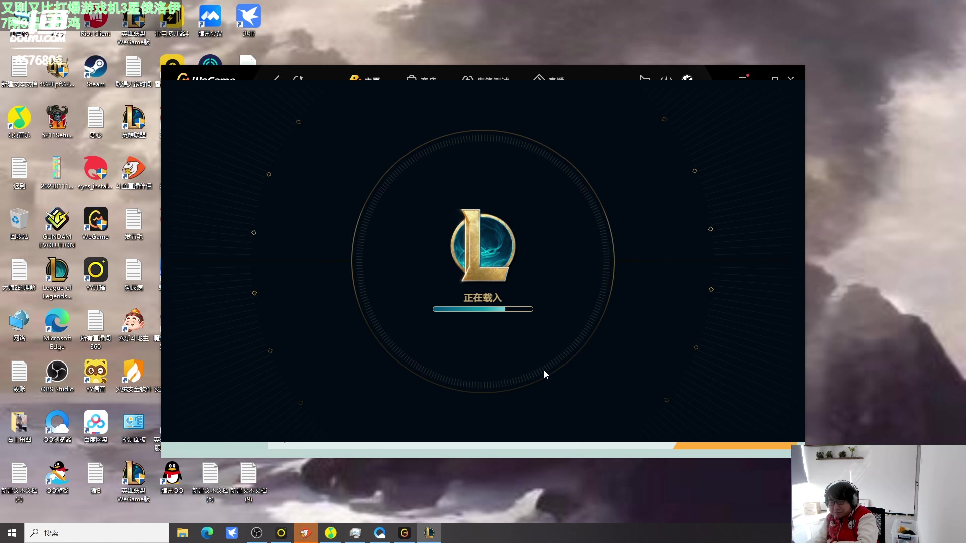Screen dimensions: 966x543
Task: Open the 迅雷 bird icon in taskbar
Action: click(231, 533)
